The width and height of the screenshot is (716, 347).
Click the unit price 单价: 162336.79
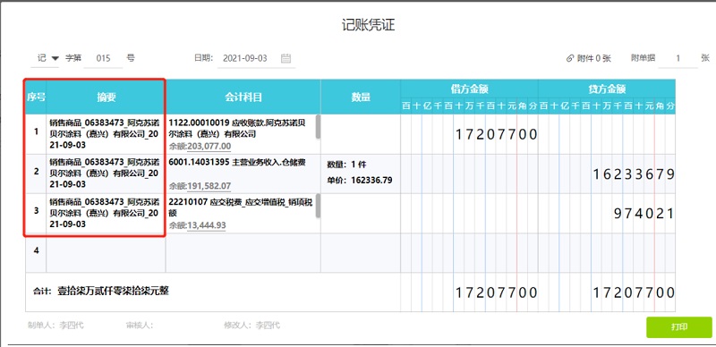pyautogui.click(x=360, y=181)
